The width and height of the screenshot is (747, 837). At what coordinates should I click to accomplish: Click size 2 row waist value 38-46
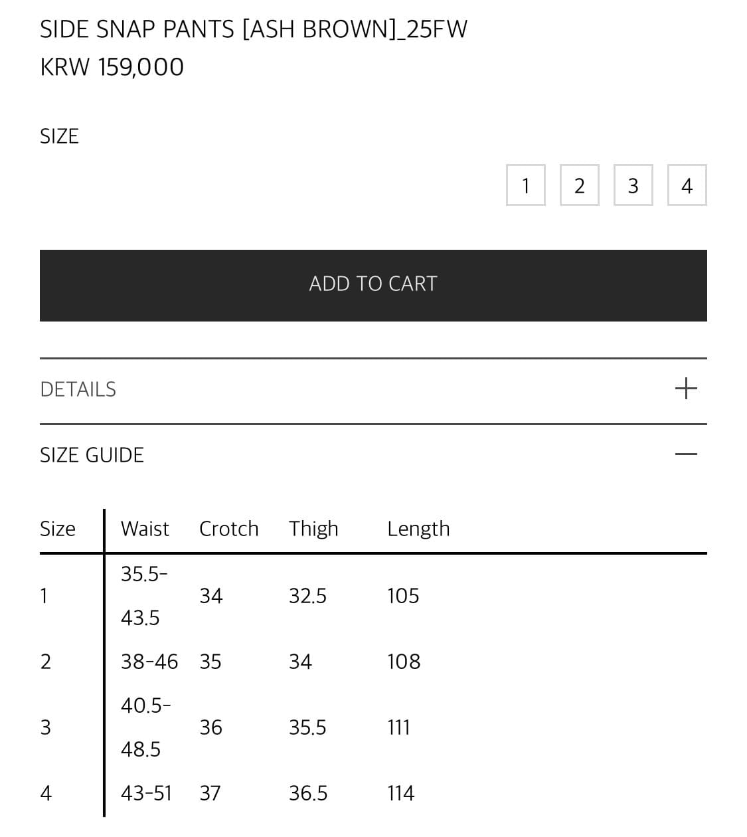coord(149,662)
